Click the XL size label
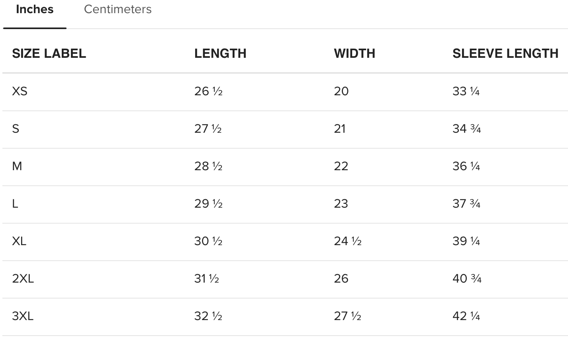Screen dimensions: 568x338 [19, 241]
